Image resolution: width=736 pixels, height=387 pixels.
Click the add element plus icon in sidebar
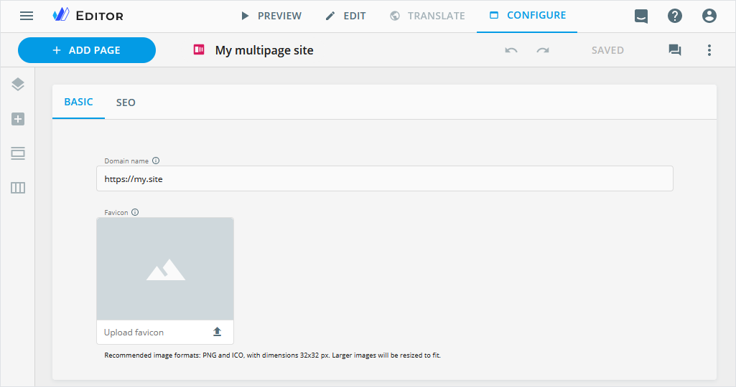tap(18, 119)
